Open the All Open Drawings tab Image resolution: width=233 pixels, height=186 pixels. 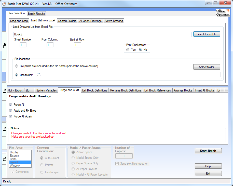point(90,21)
